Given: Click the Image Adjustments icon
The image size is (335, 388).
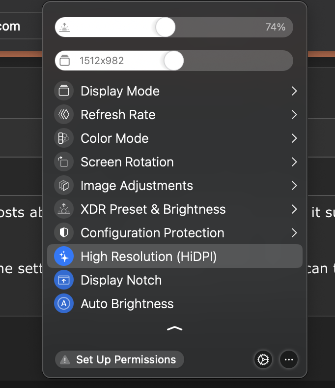Looking at the screenshot, I should tap(64, 186).
